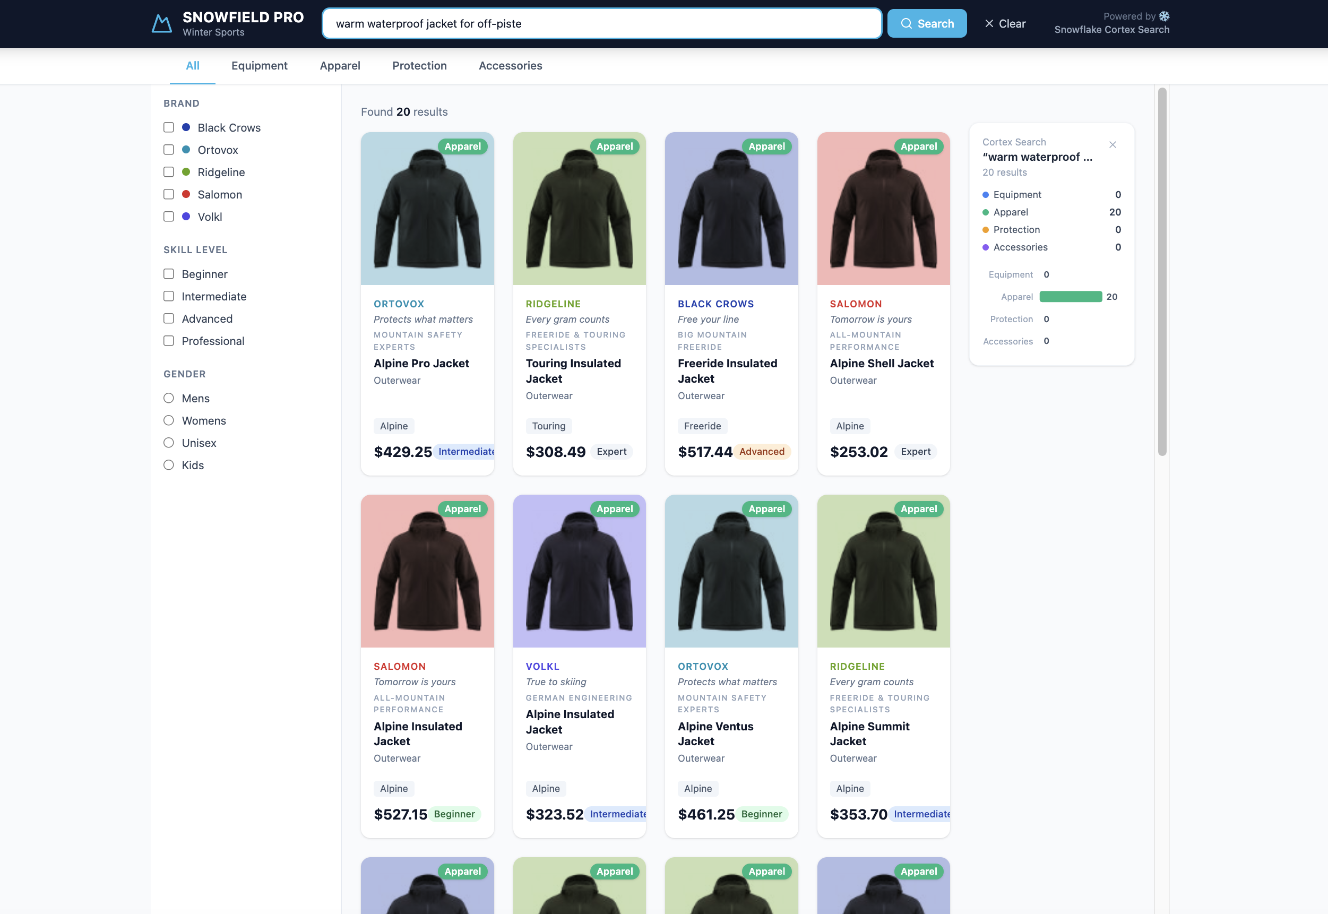This screenshot has height=914, width=1328.
Task: Check the Professional skill level
Action: pos(168,341)
